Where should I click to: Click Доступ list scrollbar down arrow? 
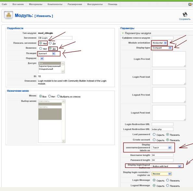63,71
